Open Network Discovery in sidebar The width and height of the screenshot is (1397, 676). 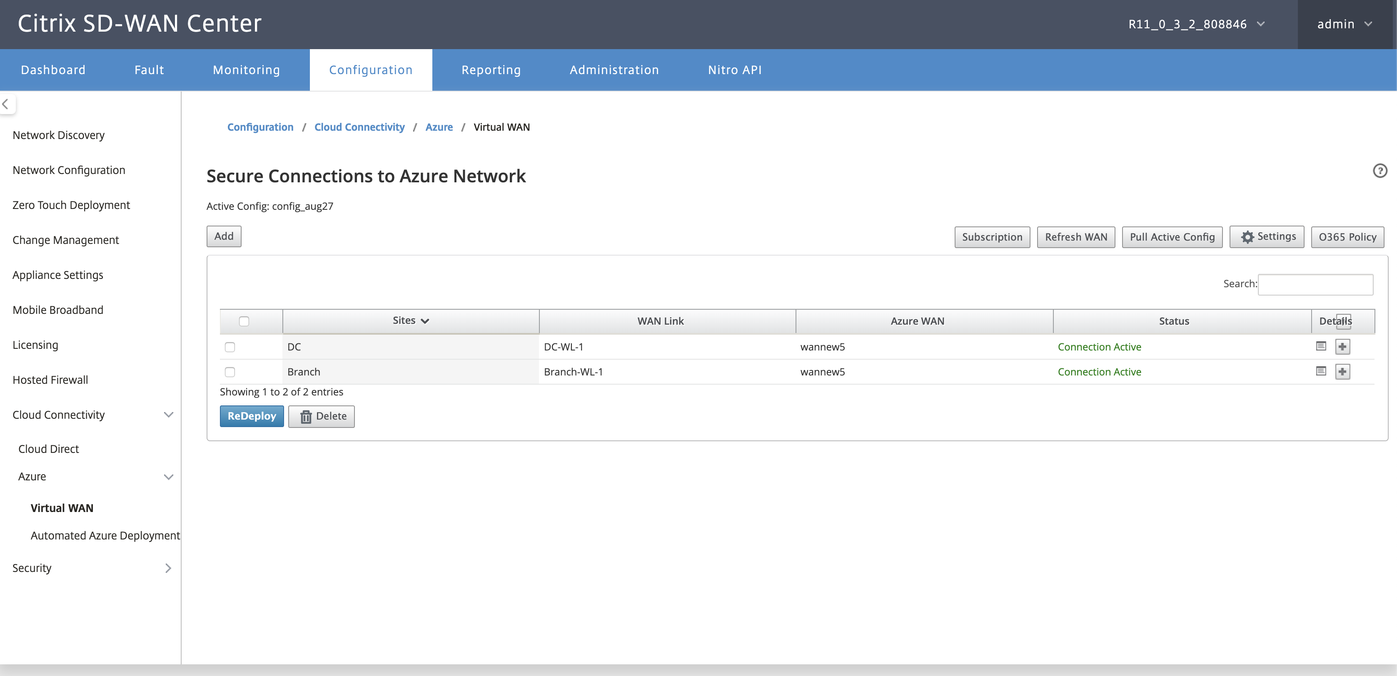tap(59, 135)
